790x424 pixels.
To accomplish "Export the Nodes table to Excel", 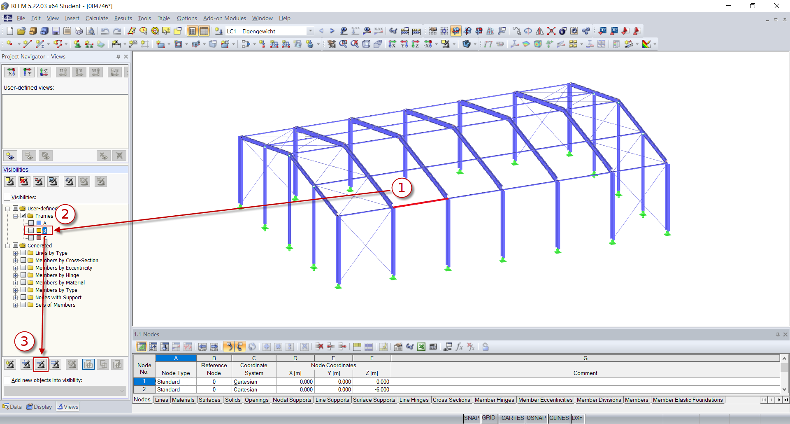I will (x=421, y=347).
